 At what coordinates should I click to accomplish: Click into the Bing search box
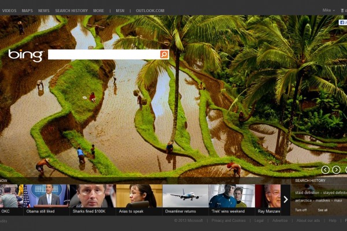(x=103, y=54)
